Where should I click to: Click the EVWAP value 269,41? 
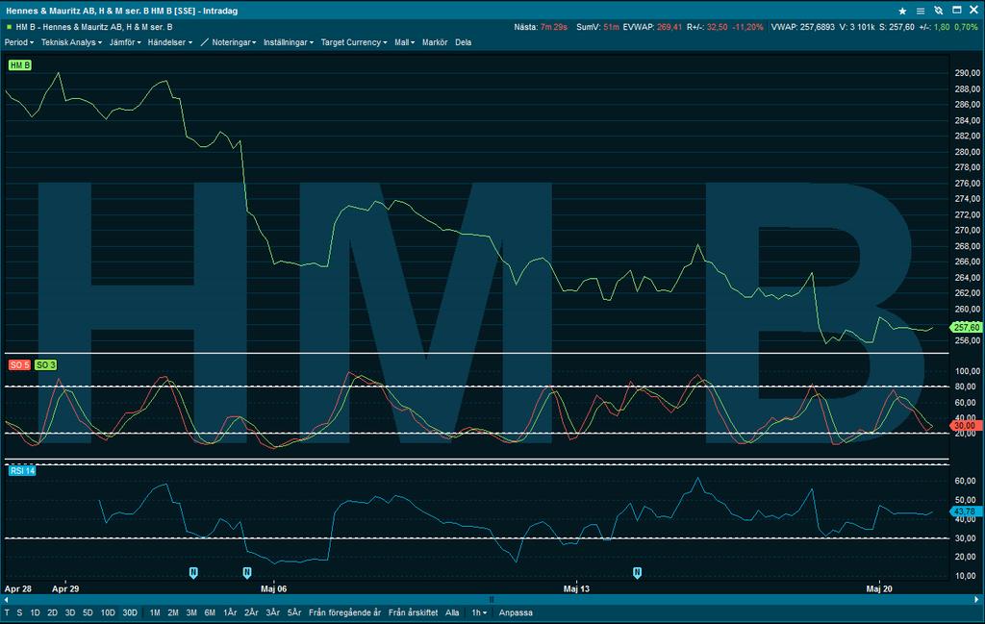669,27
